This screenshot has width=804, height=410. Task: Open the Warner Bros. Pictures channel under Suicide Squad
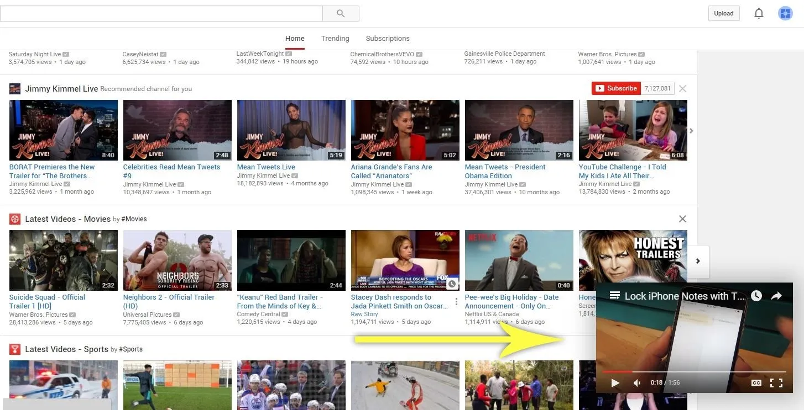(39, 315)
